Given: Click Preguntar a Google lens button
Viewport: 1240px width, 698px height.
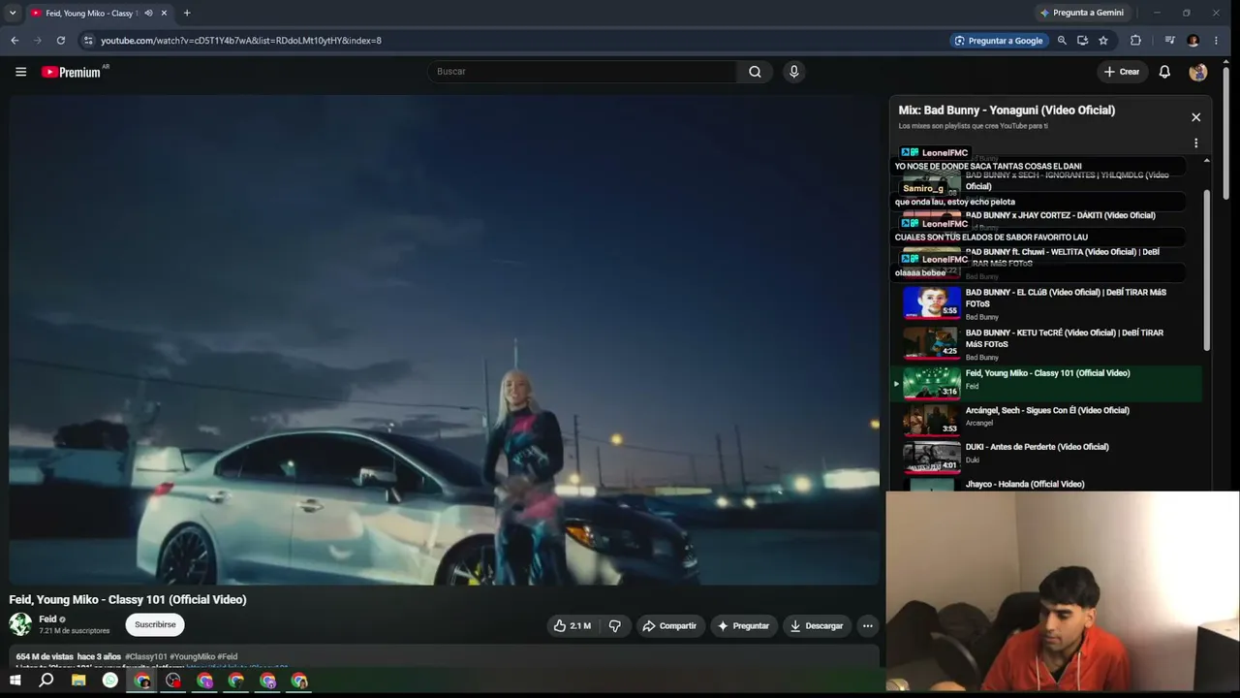Looking at the screenshot, I should click(999, 41).
